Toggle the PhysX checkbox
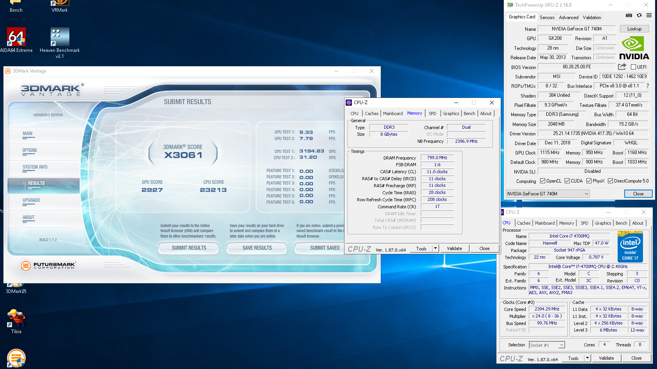This screenshot has height=369, width=657. [589, 181]
